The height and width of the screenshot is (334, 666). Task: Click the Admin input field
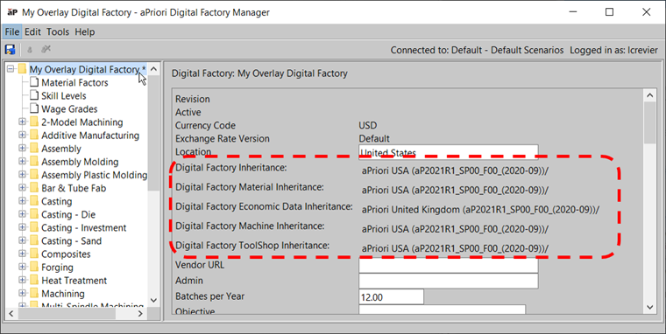pyautogui.click(x=448, y=281)
